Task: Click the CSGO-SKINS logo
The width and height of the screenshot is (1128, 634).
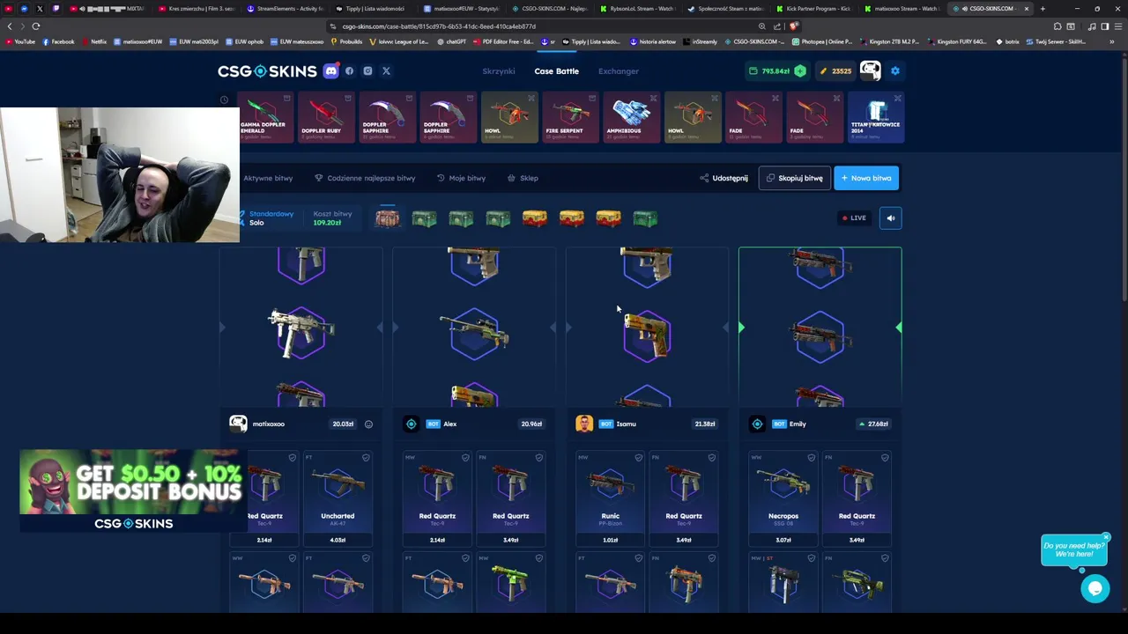Action: click(267, 71)
